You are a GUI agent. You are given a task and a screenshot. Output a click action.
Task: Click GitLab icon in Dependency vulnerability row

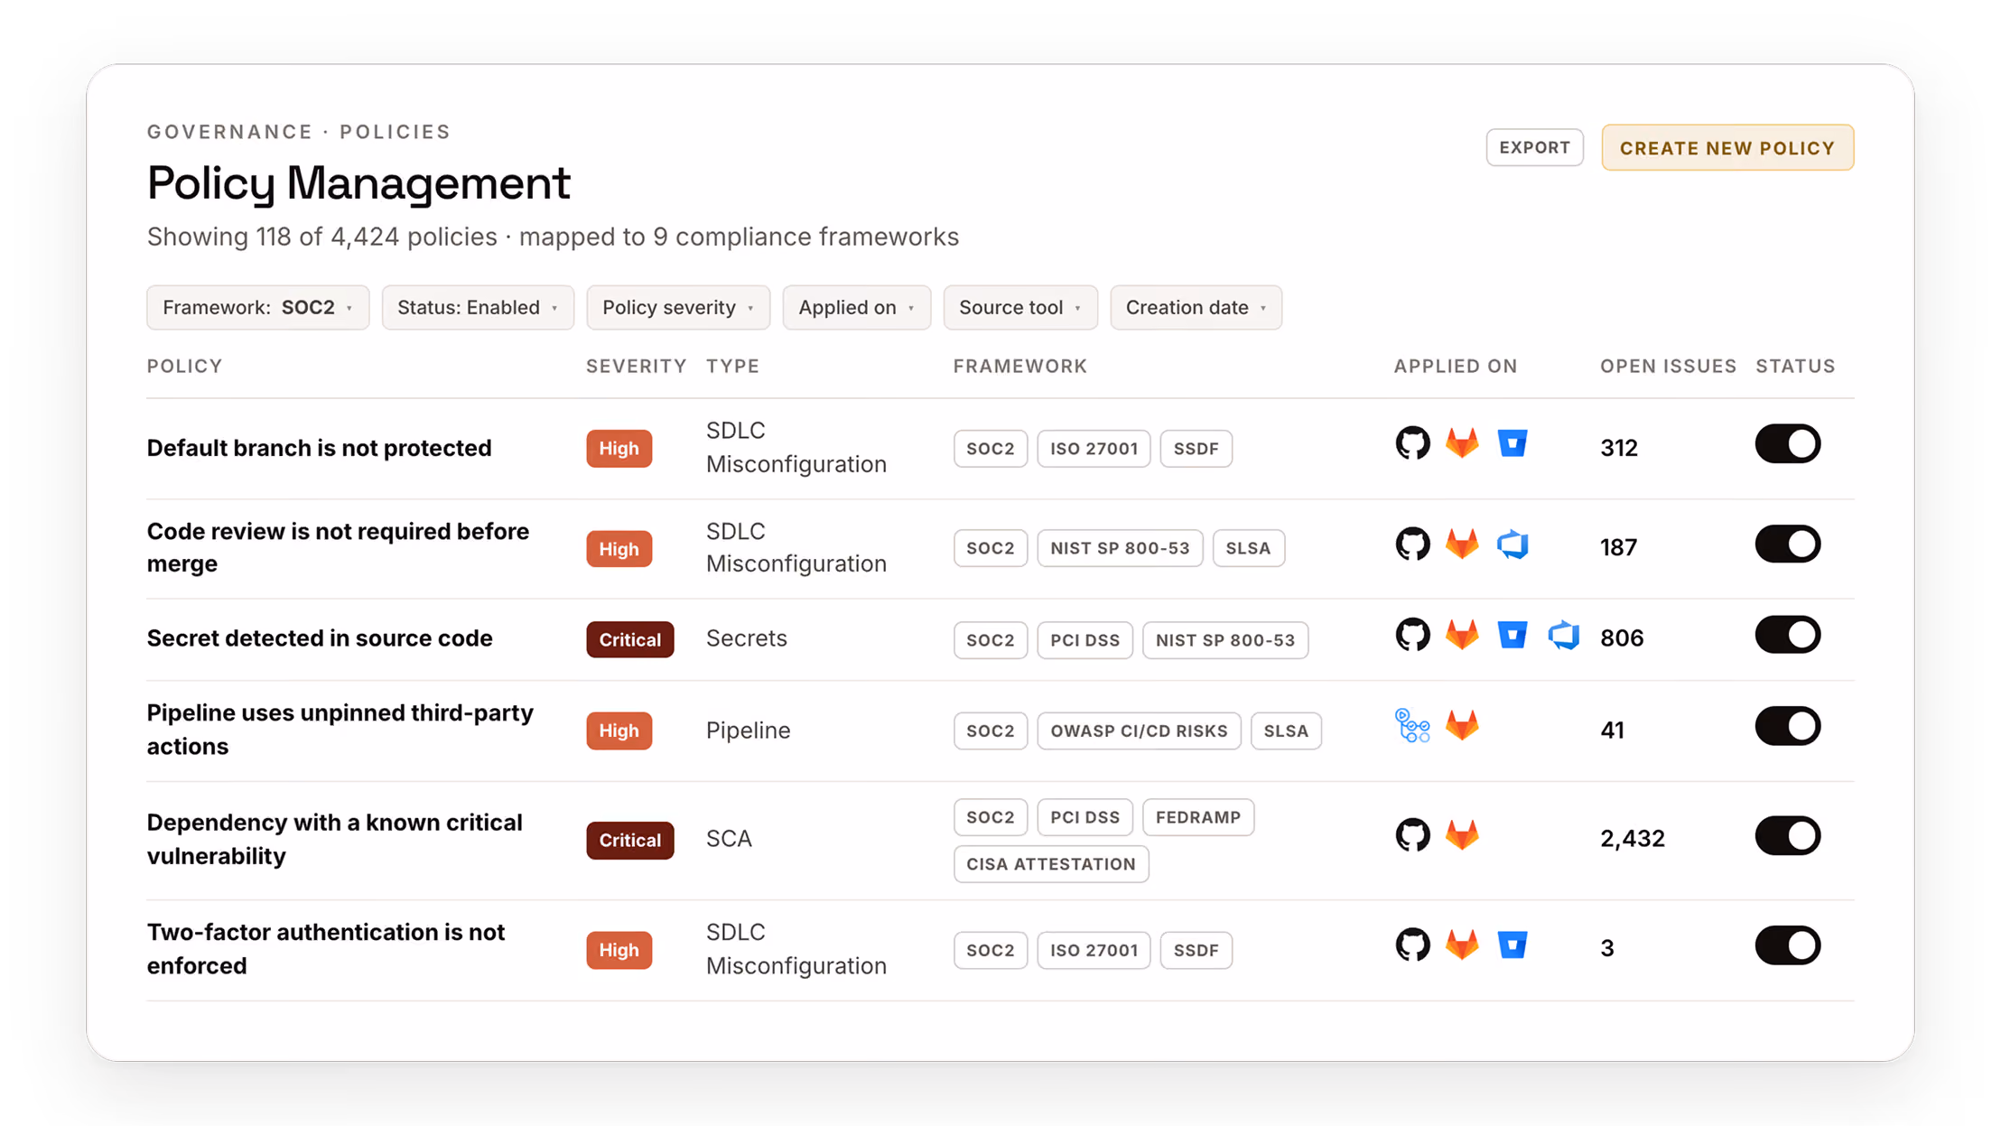point(1462,835)
